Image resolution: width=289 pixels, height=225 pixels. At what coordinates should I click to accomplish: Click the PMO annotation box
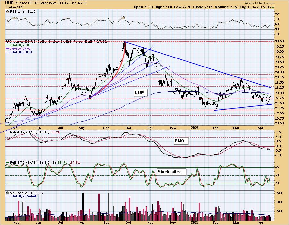tap(181, 141)
